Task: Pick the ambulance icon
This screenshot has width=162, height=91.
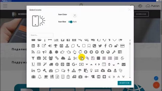Action: click(x=74, y=77)
